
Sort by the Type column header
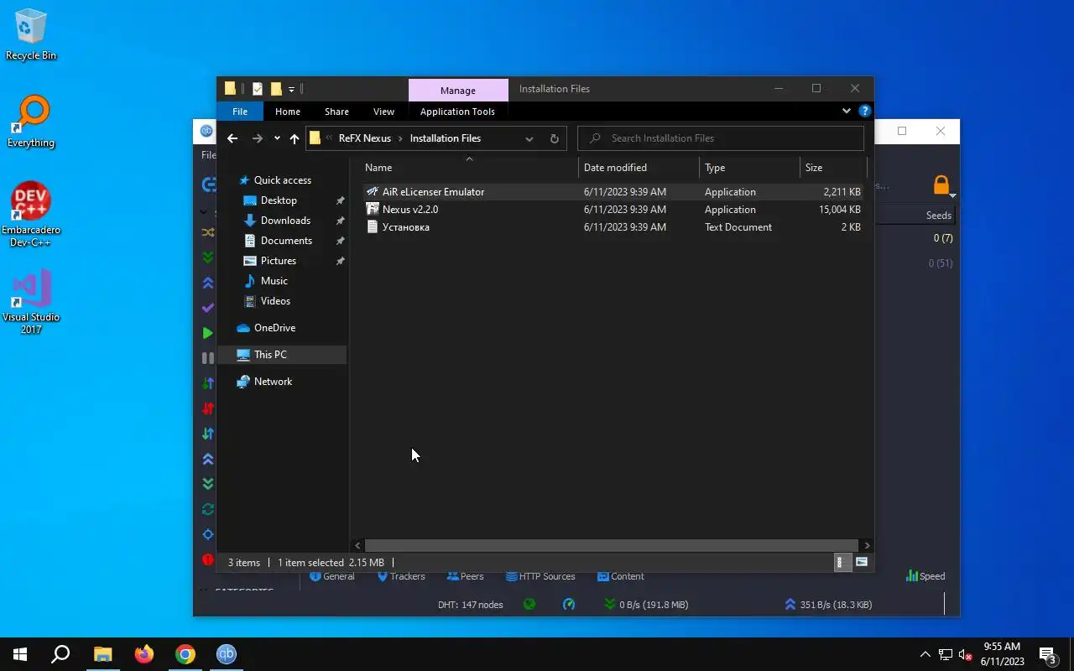[749, 168]
